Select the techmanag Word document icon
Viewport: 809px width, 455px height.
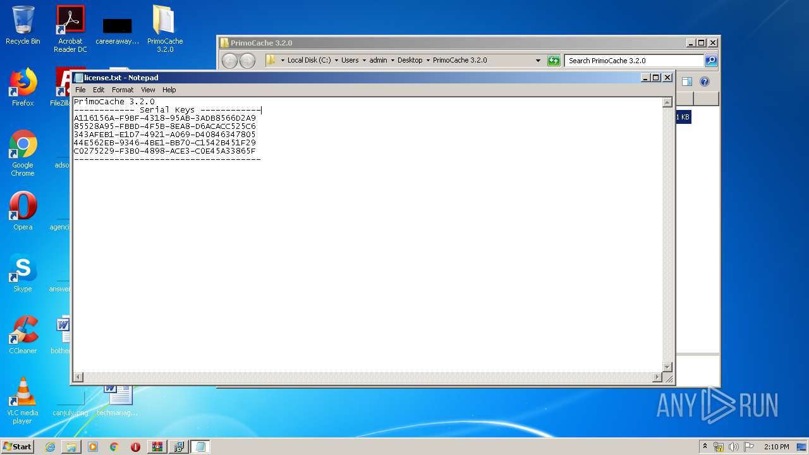118,401
